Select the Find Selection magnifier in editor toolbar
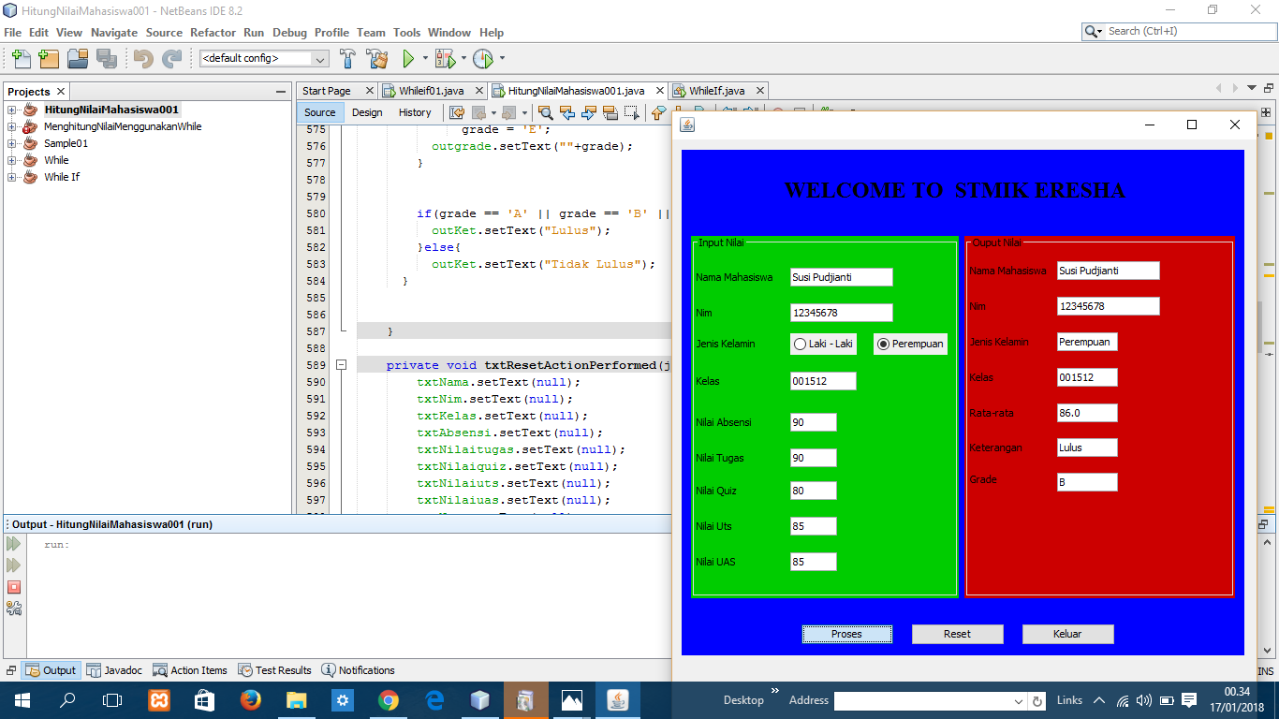Image resolution: width=1279 pixels, height=719 pixels. tap(546, 112)
